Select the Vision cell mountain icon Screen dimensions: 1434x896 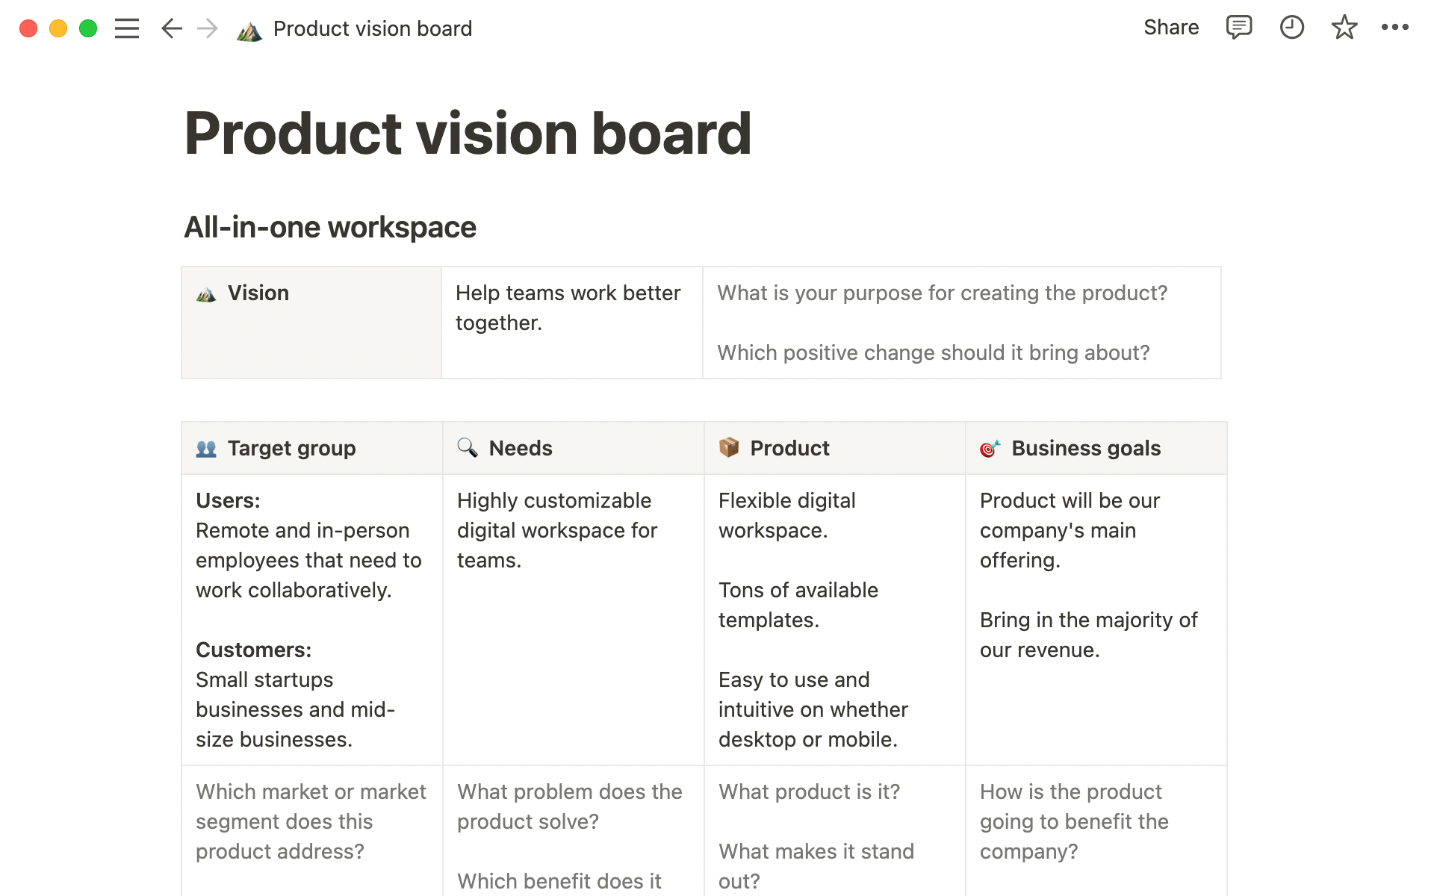click(x=207, y=293)
